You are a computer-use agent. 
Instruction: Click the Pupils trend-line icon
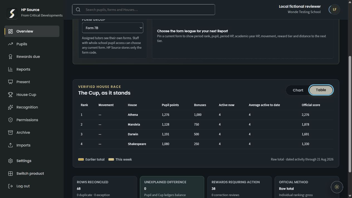click(x=11, y=44)
